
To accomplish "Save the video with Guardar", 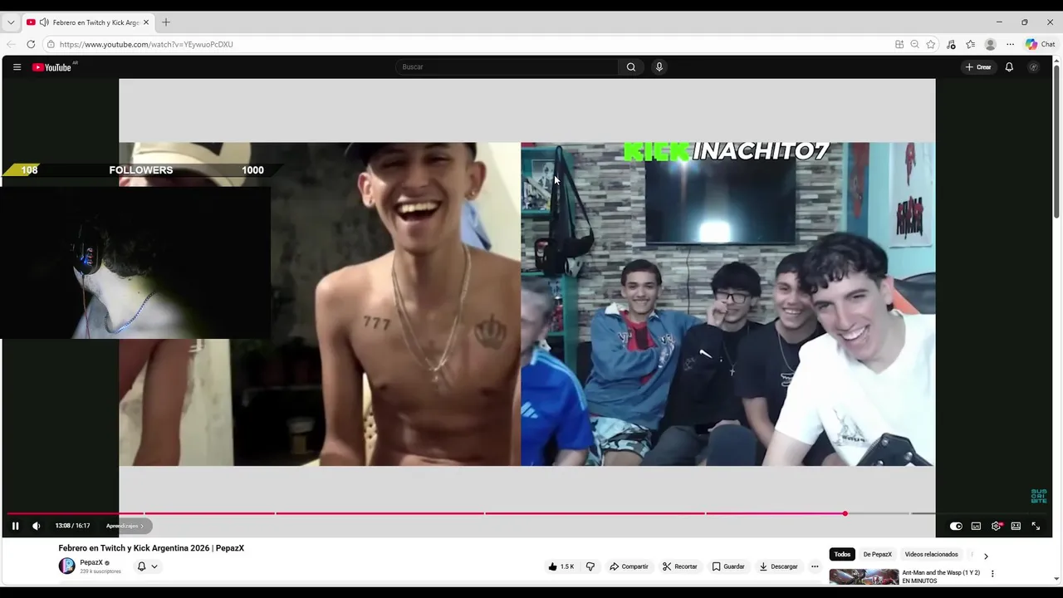I will coord(728,566).
